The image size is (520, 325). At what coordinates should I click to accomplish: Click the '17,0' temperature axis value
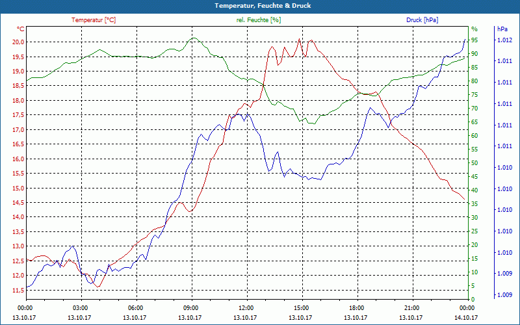(x=18, y=129)
